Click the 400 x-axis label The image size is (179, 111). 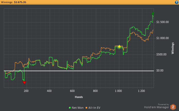point(49,91)
